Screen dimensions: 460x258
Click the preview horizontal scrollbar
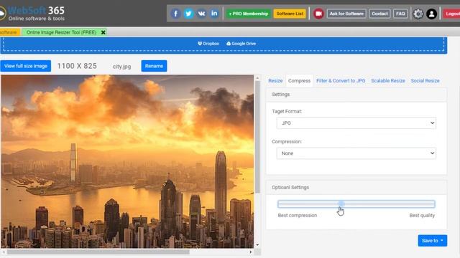pos(98,252)
